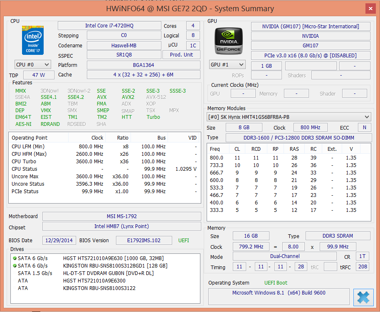
Task: Click the Haswell-MB codename field
Action: 124,46
